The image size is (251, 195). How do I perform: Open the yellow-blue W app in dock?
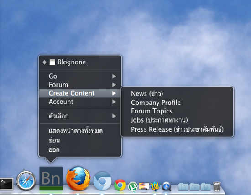point(155,186)
